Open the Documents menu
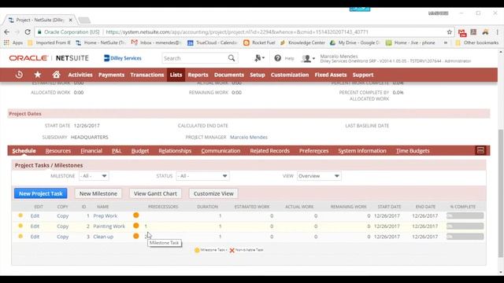Image resolution: width=504 pixels, height=283 pixels. (x=229, y=75)
